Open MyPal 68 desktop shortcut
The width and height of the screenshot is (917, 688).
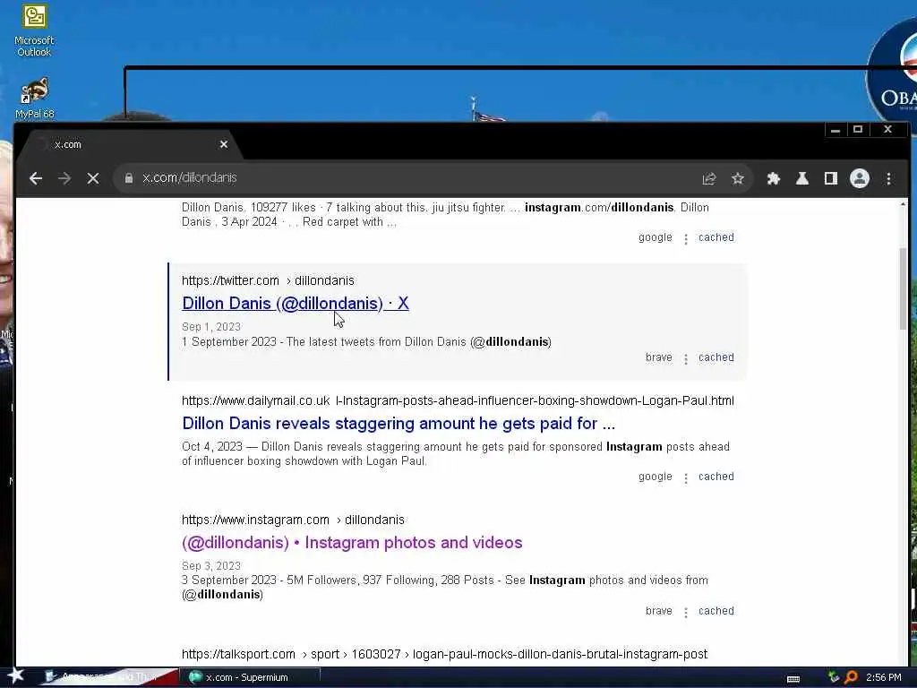pyautogui.click(x=34, y=98)
